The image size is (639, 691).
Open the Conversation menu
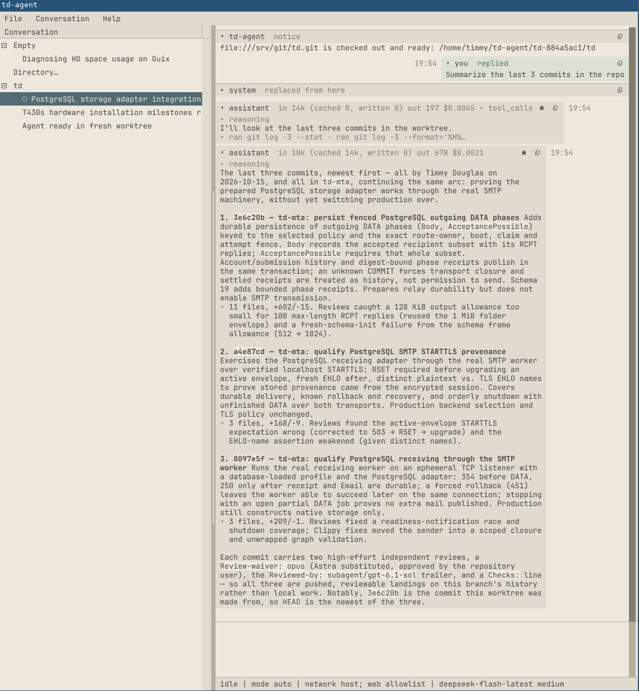pyautogui.click(x=63, y=18)
